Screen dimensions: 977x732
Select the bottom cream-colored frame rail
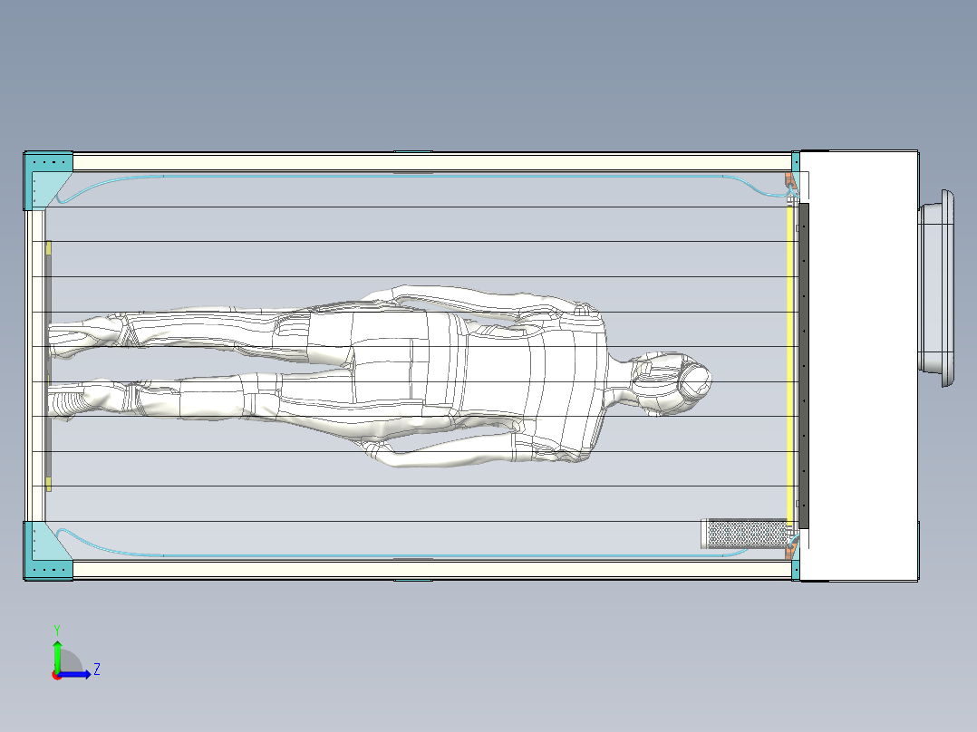point(431,569)
